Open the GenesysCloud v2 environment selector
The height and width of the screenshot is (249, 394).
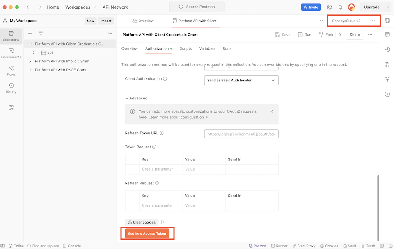click(x=353, y=20)
